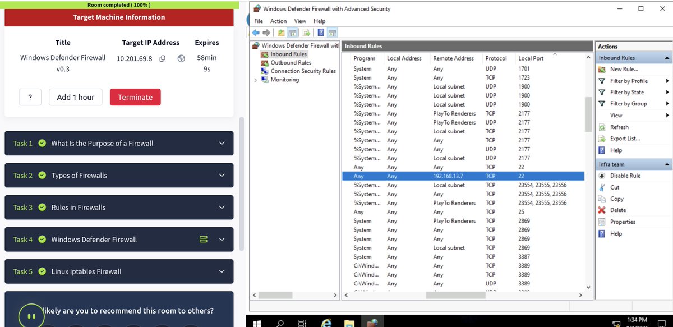Click the Export List toolbar icon
This screenshot has height=327, width=673.
tap(306, 33)
